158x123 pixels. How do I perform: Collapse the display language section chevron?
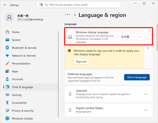click(148, 48)
